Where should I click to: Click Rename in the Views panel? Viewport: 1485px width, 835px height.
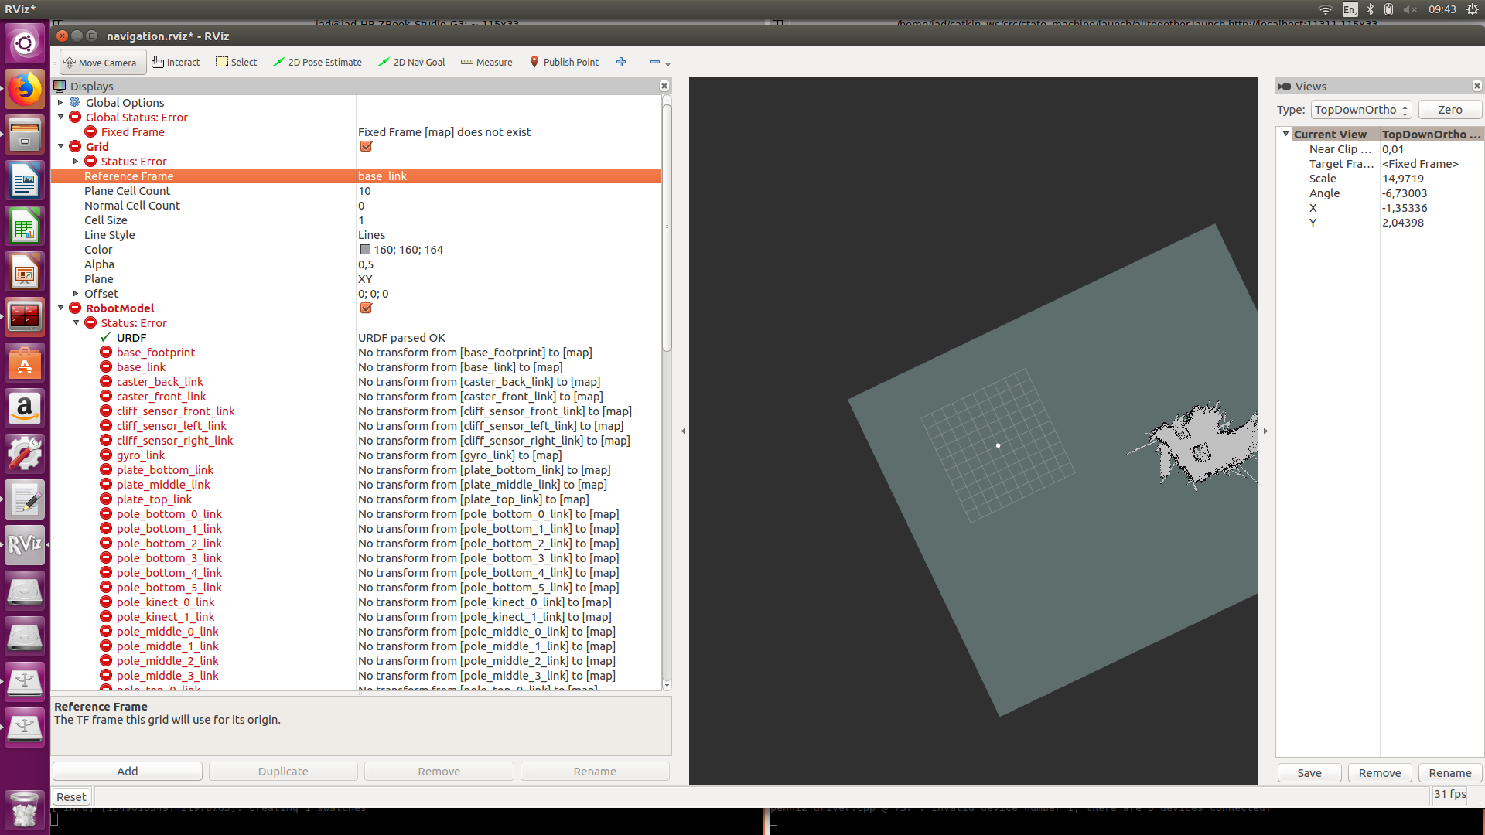1450,772
